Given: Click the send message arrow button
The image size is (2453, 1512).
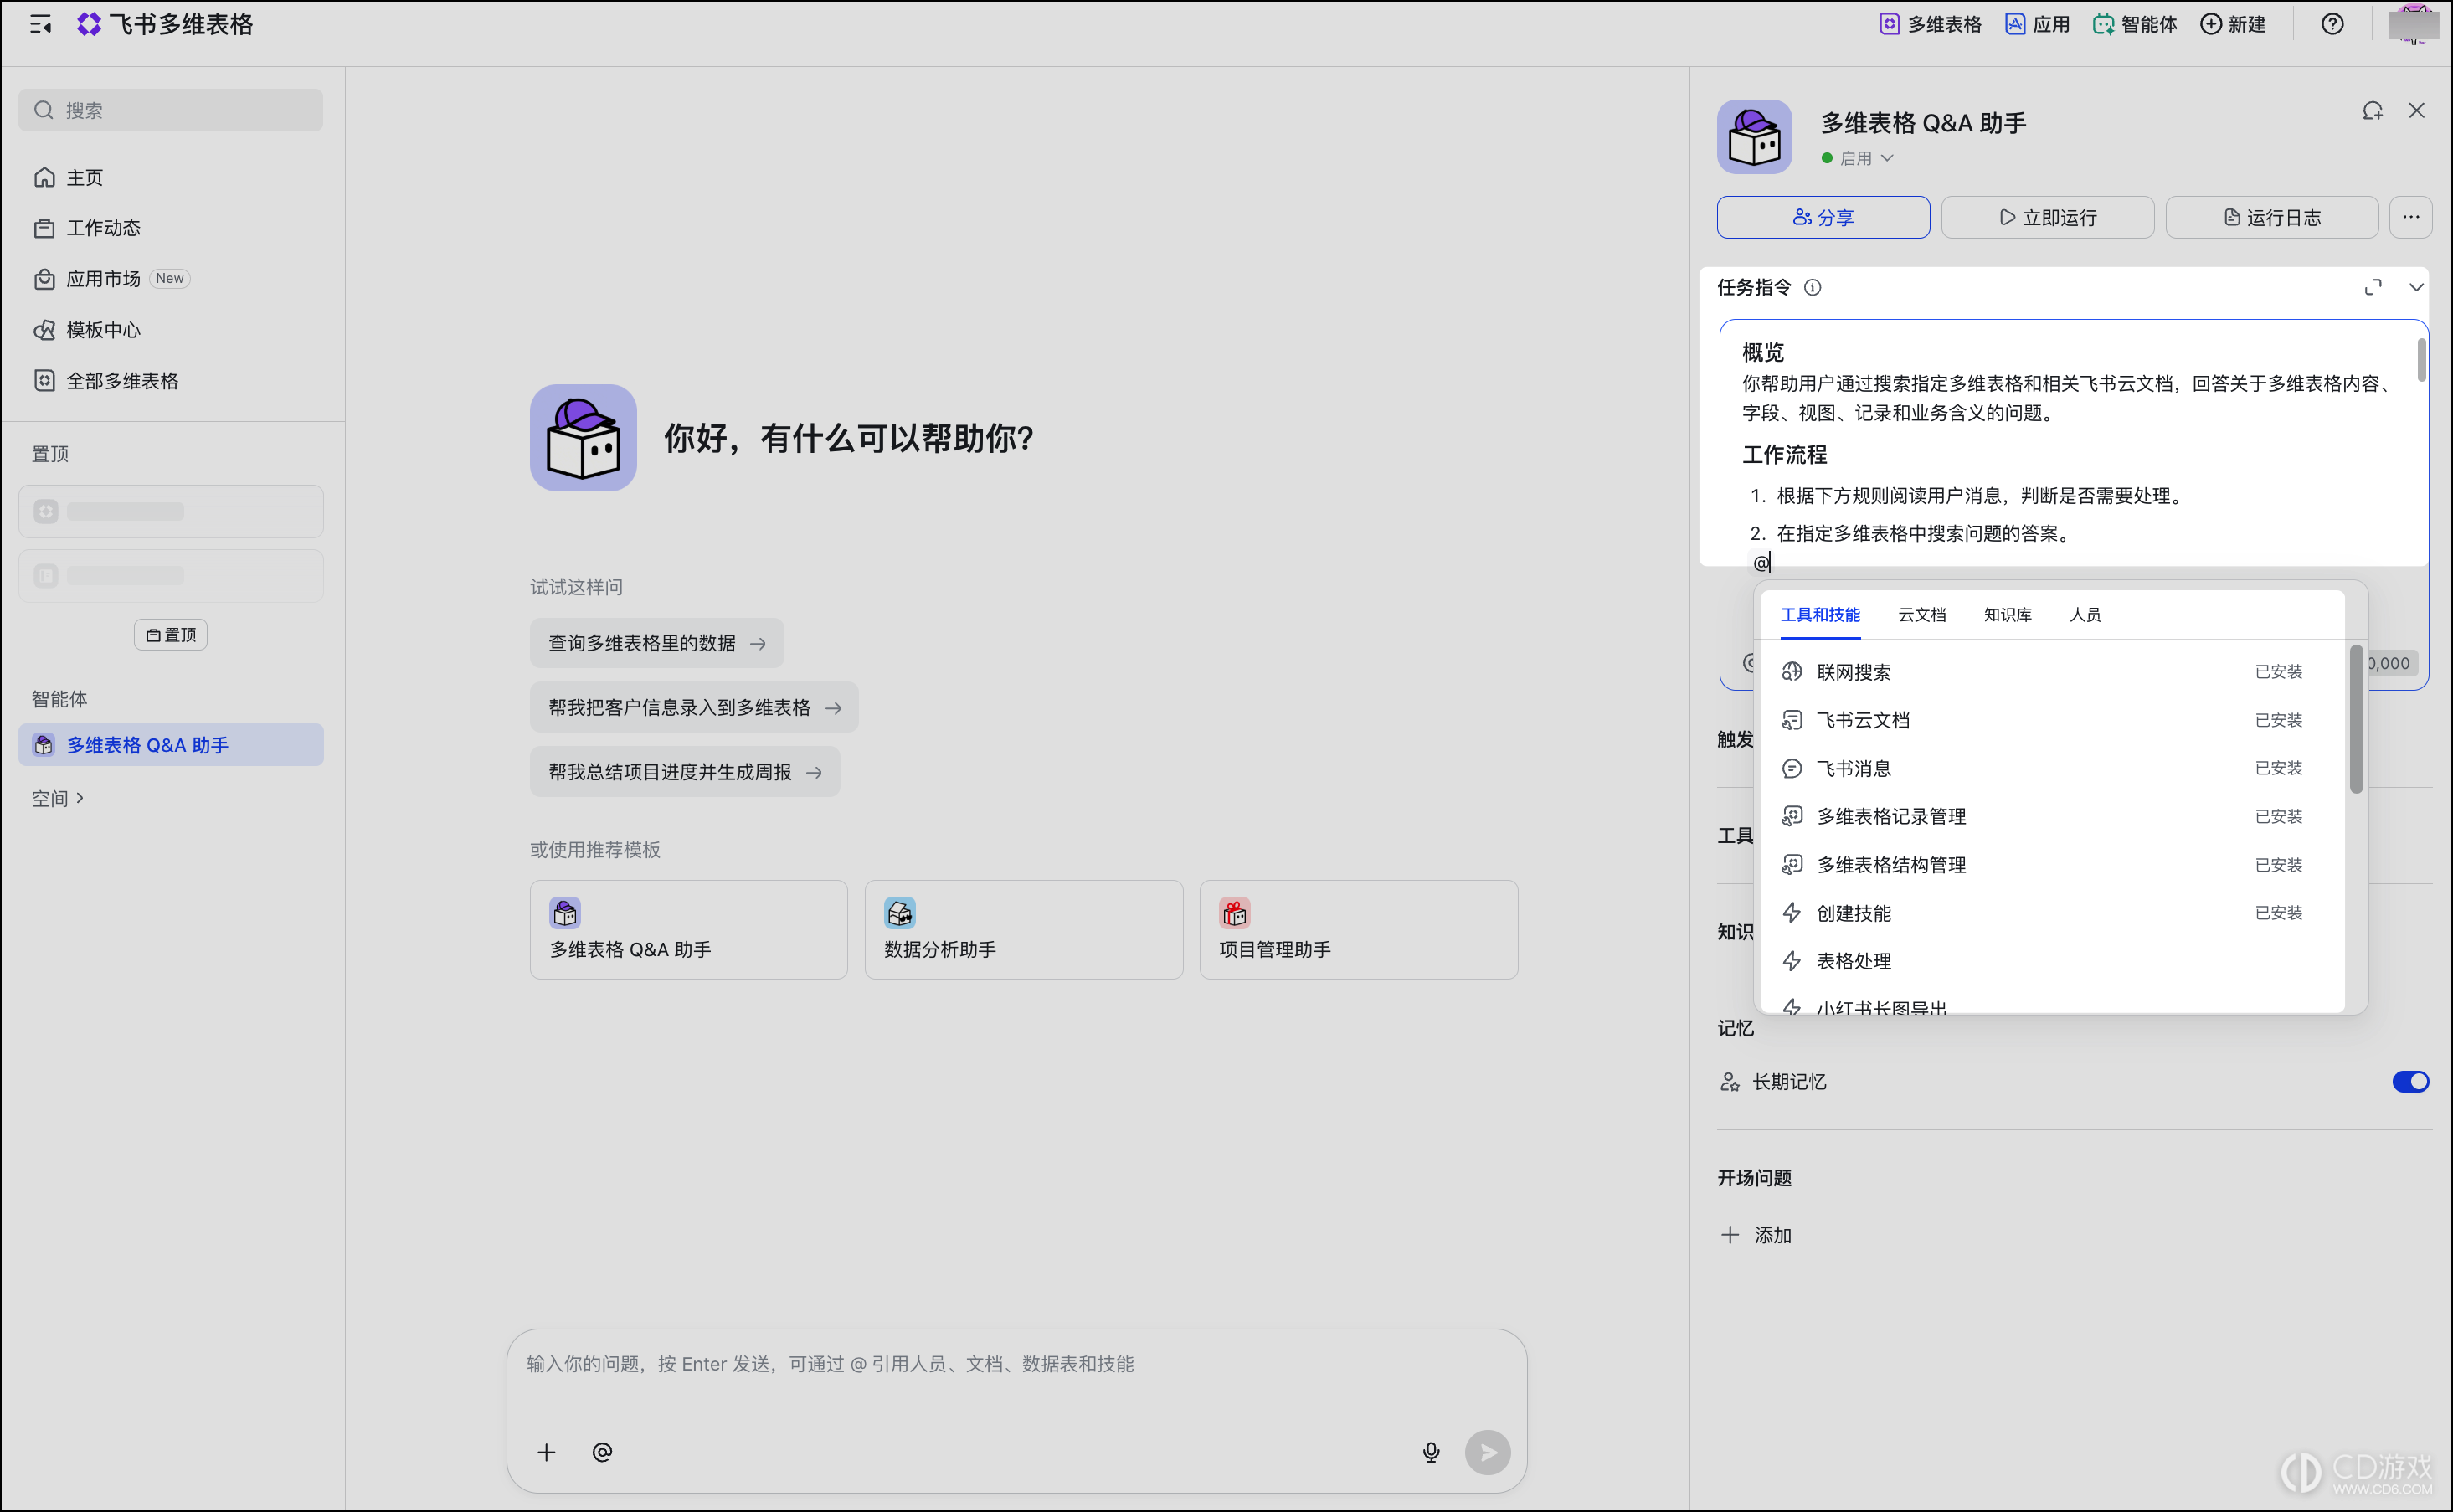Looking at the screenshot, I should click(1487, 1452).
